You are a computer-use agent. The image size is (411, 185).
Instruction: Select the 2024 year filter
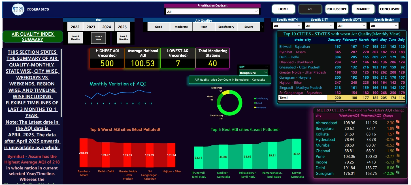tap(107, 27)
